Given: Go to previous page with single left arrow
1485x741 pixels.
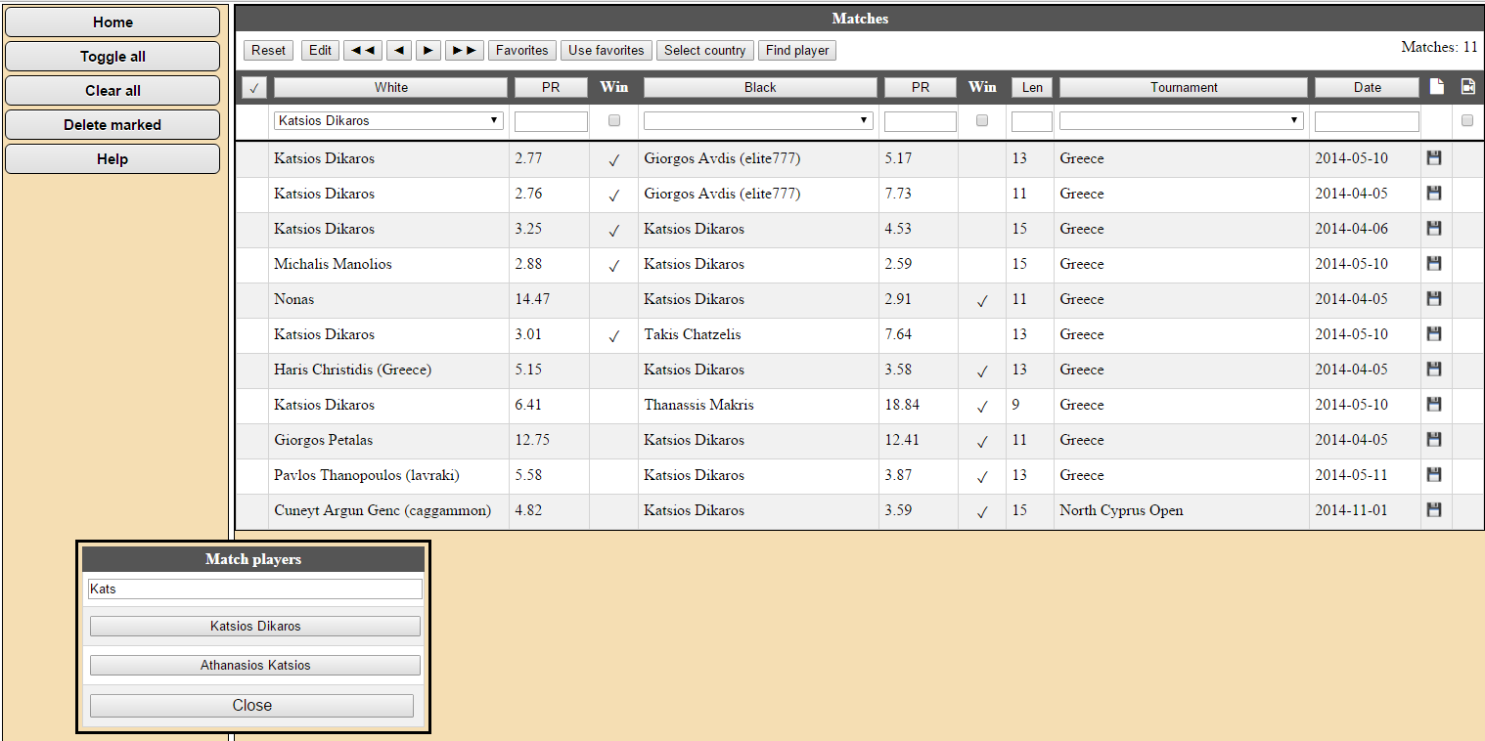Looking at the screenshot, I should pyautogui.click(x=398, y=51).
